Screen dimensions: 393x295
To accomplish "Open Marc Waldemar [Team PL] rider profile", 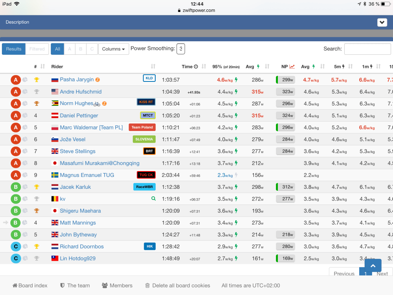I will click(93, 127).
